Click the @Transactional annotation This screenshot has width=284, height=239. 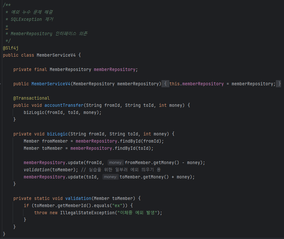point(31,98)
